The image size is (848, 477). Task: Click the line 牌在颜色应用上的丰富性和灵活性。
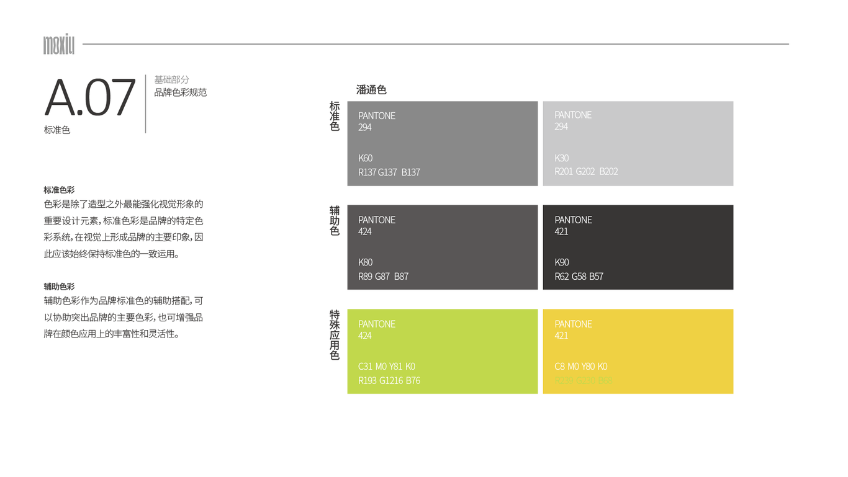pyautogui.click(x=112, y=334)
